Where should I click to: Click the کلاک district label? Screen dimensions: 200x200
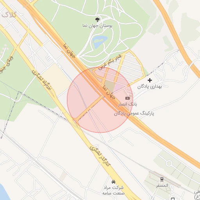pos(9,14)
